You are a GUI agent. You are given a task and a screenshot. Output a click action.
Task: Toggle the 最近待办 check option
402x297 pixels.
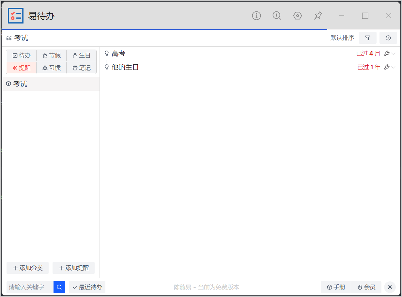(x=87, y=287)
